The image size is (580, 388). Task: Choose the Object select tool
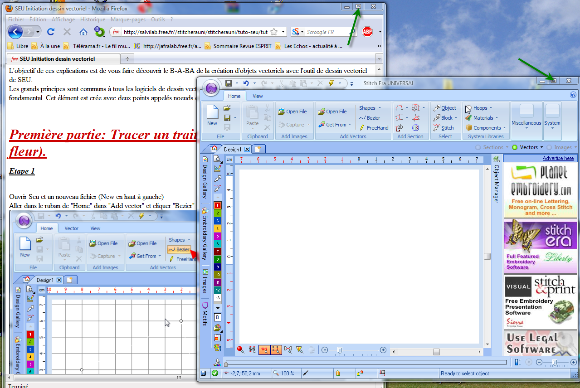coord(444,108)
